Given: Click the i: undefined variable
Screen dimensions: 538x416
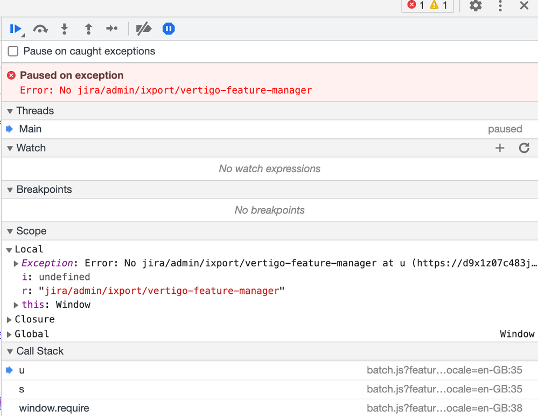Looking at the screenshot, I should (x=56, y=277).
